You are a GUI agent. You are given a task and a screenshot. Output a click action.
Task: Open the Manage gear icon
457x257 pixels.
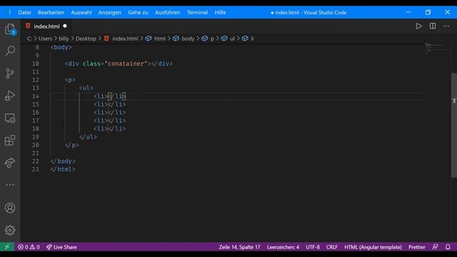pos(10,230)
